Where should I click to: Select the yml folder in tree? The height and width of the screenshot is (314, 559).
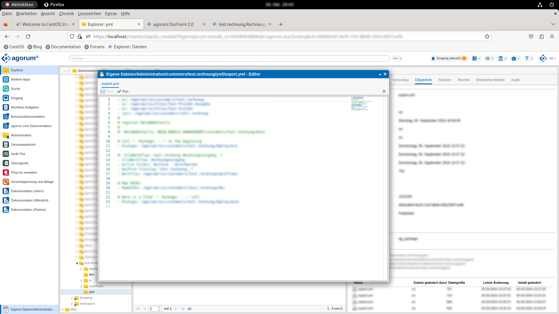click(x=91, y=292)
